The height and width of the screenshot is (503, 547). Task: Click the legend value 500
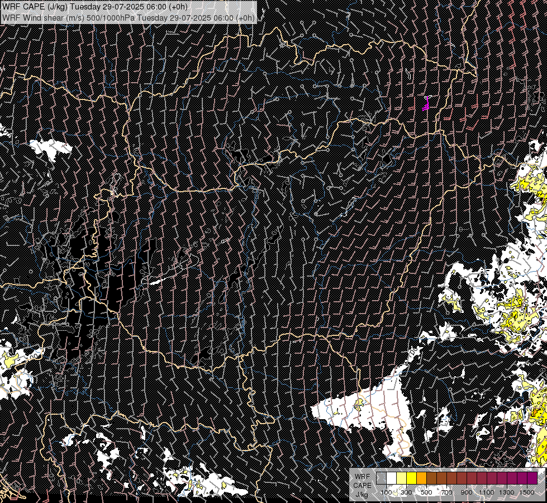click(x=426, y=492)
